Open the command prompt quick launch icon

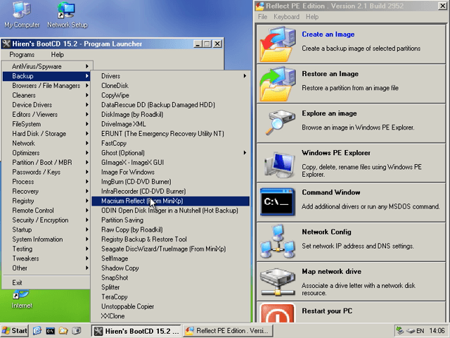pos(50,331)
